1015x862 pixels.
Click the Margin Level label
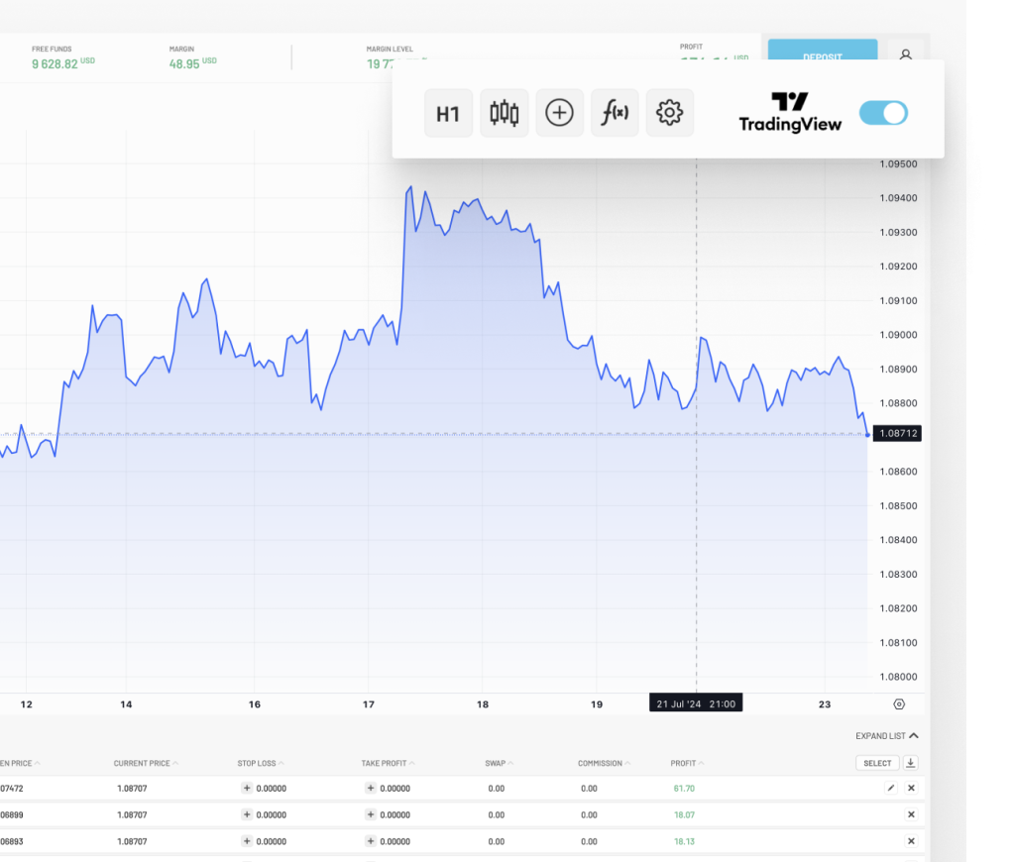pos(390,50)
